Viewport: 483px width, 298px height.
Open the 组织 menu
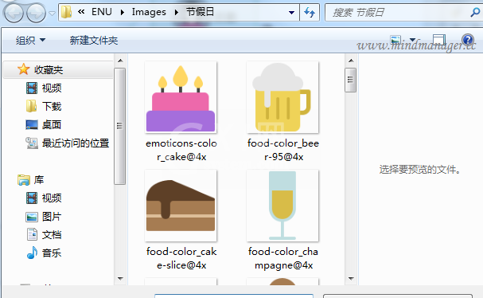(x=30, y=40)
